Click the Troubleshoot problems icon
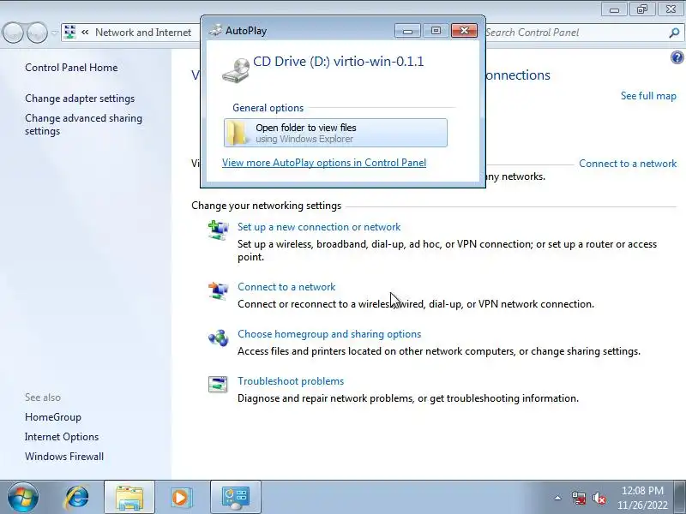The height and width of the screenshot is (514, 686). point(218,384)
